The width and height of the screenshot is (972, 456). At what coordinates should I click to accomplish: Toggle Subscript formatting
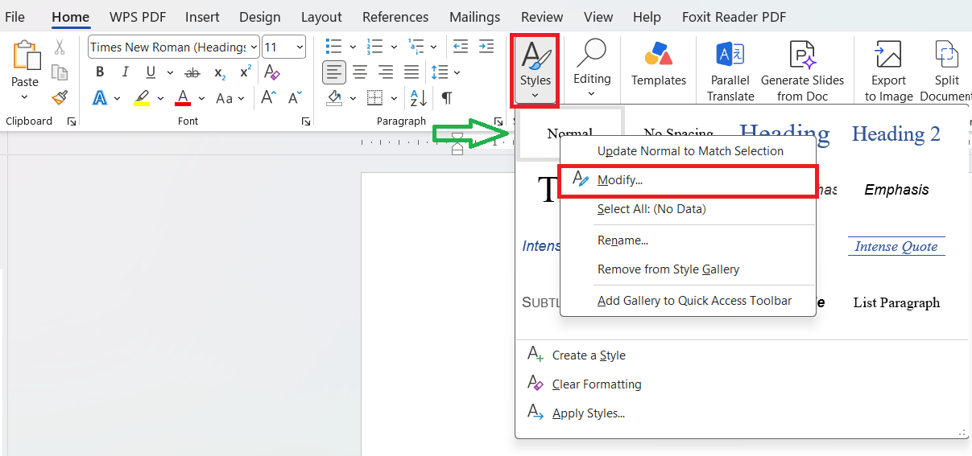220,73
